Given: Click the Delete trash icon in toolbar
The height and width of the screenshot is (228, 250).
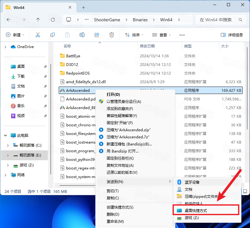Looking at the screenshot, I should (x=111, y=35).
